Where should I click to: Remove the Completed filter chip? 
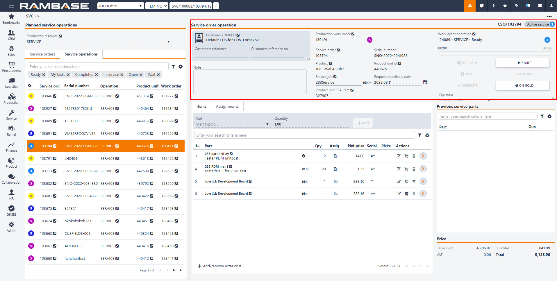[97, 75]
